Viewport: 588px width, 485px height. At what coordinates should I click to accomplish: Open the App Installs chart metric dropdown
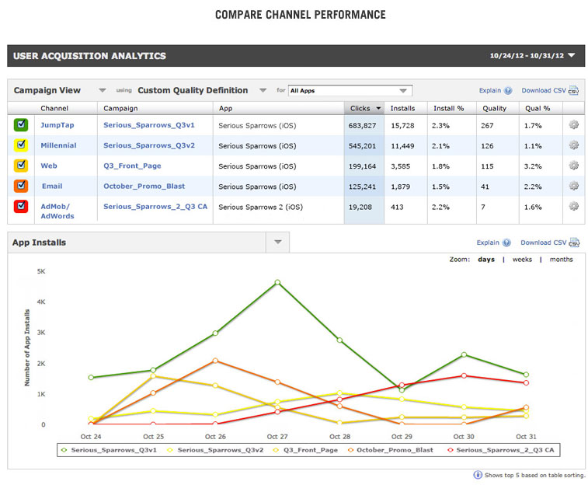277,242
